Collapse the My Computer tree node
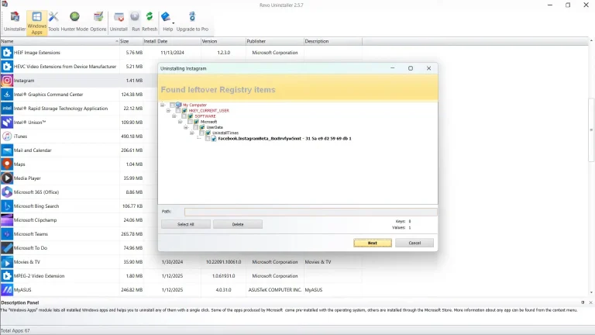This screenshot has width=595, height=335. pos(163,105)
